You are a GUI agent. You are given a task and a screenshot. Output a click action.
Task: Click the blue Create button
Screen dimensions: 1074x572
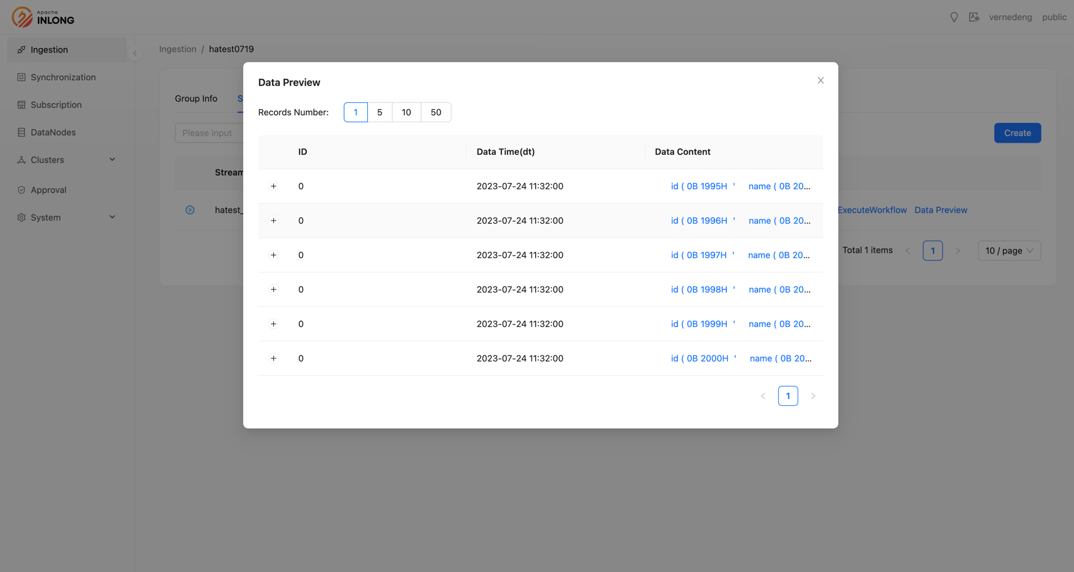(x=1017, y=133)
